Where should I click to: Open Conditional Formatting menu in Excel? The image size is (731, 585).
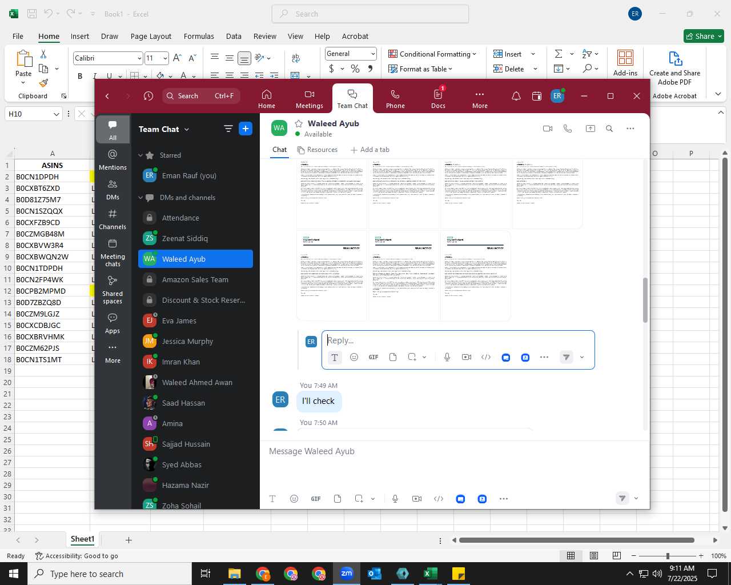pos(432,54)
